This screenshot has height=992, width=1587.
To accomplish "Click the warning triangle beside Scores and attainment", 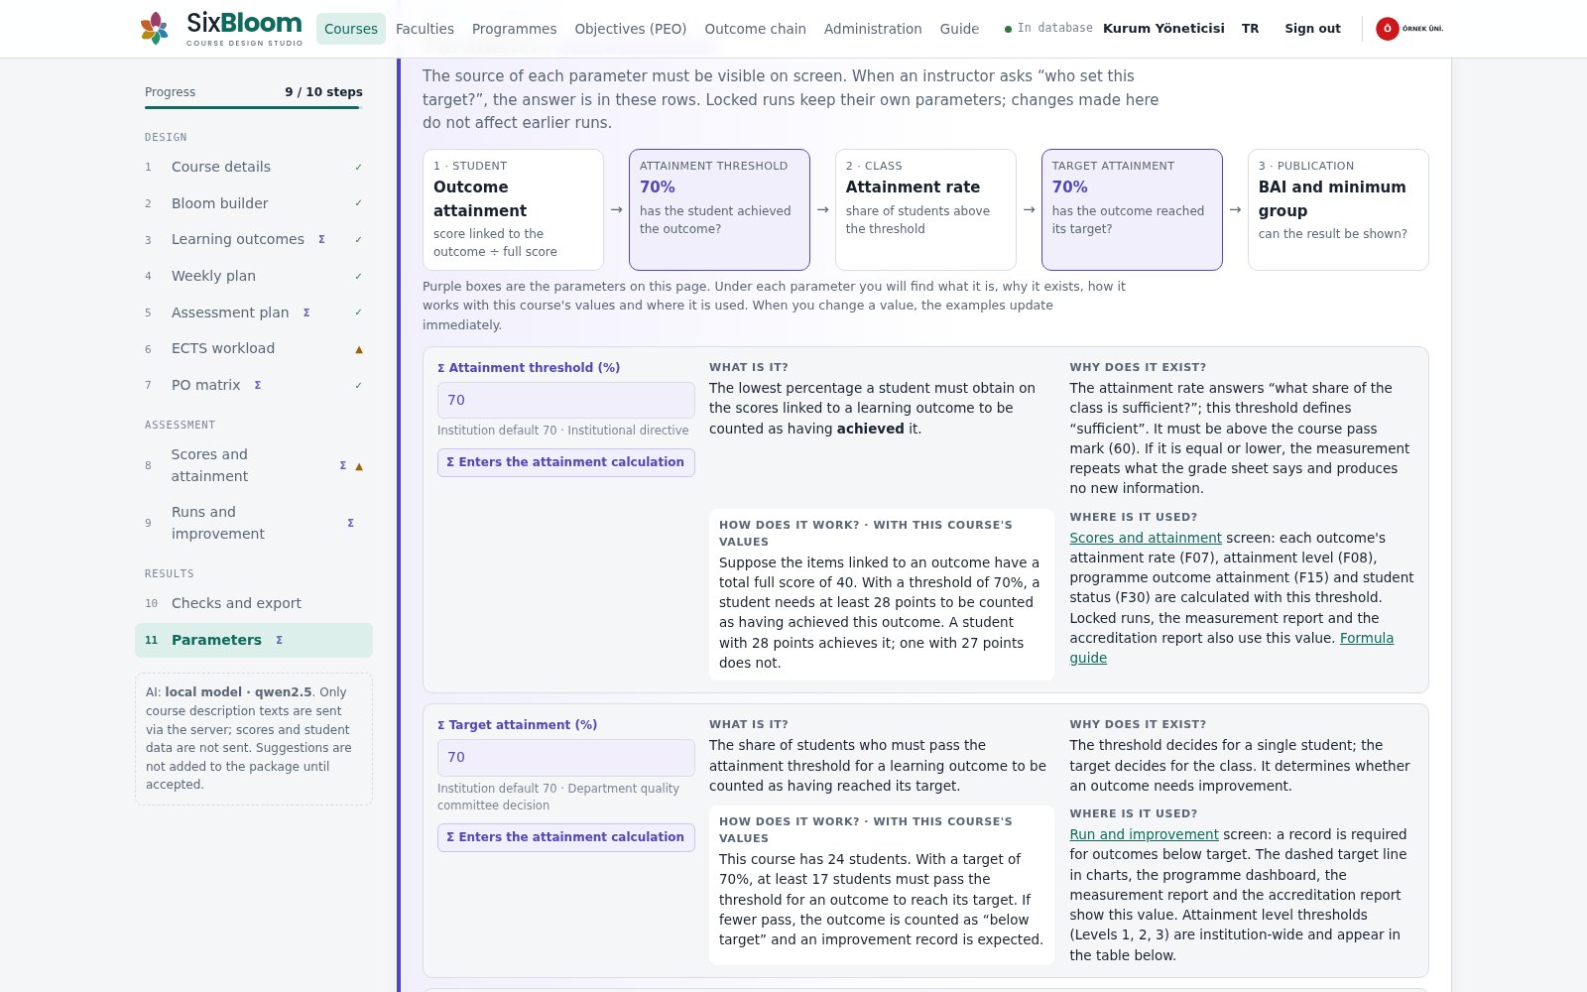I will [x=359, y=465].
